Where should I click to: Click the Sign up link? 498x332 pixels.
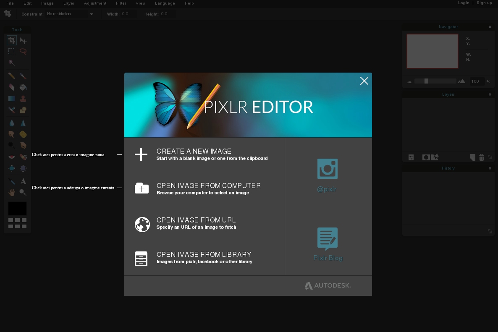click(x=484, y=3)
